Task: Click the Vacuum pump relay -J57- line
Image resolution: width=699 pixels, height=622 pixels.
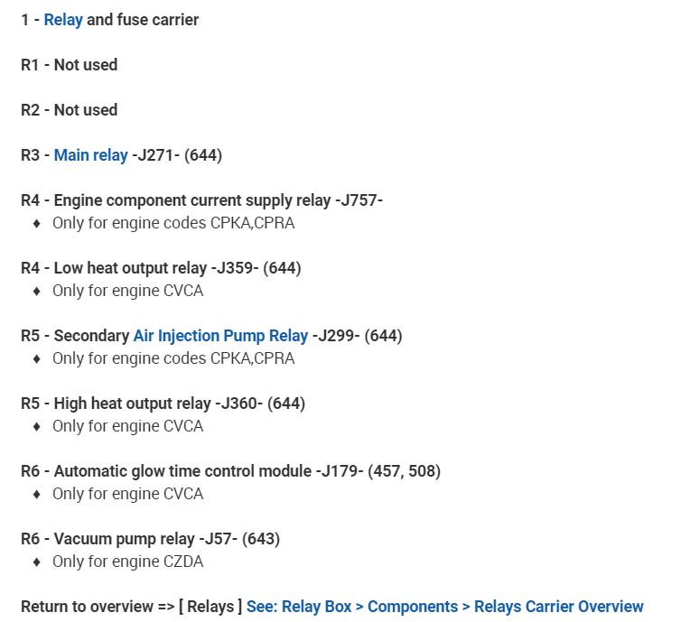Action: click(x=150, y=539)
